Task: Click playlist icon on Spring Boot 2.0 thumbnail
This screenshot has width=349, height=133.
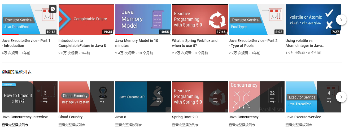Action: tap(215, 100)
